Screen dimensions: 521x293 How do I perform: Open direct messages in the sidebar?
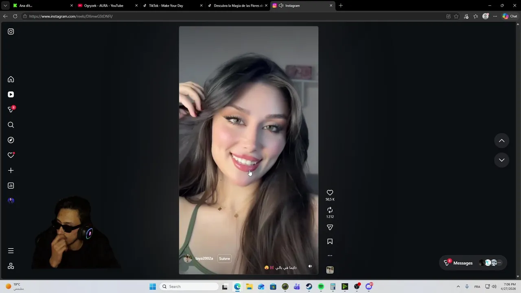pyautogui.click(x=11, y=109)
